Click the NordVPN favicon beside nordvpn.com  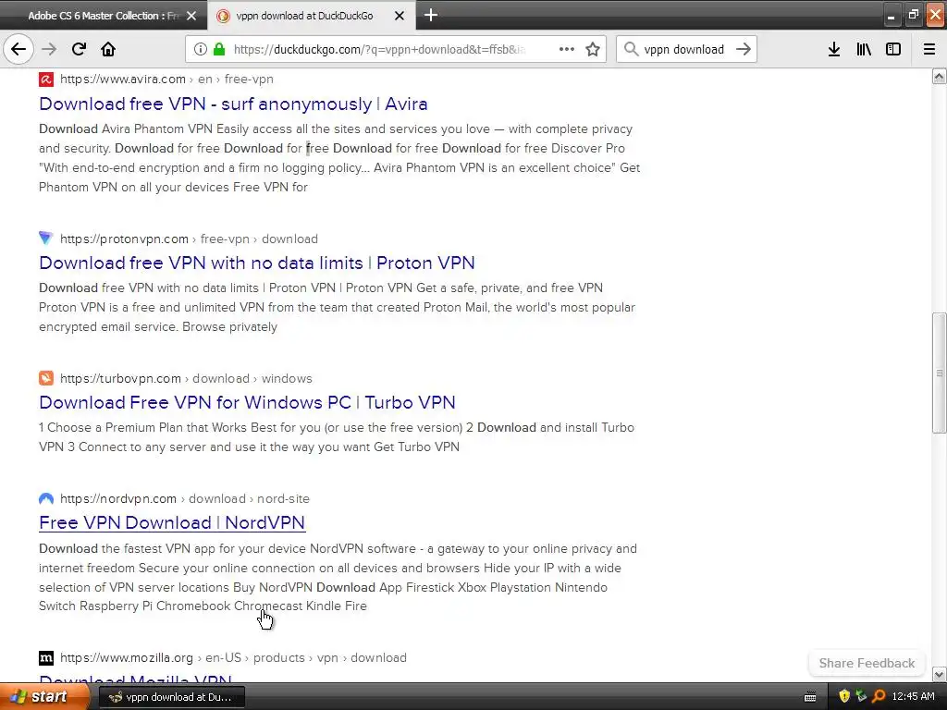coord(46,498)
